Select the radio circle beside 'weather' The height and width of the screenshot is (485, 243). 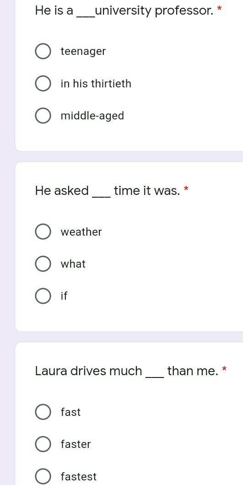[43, 232]
